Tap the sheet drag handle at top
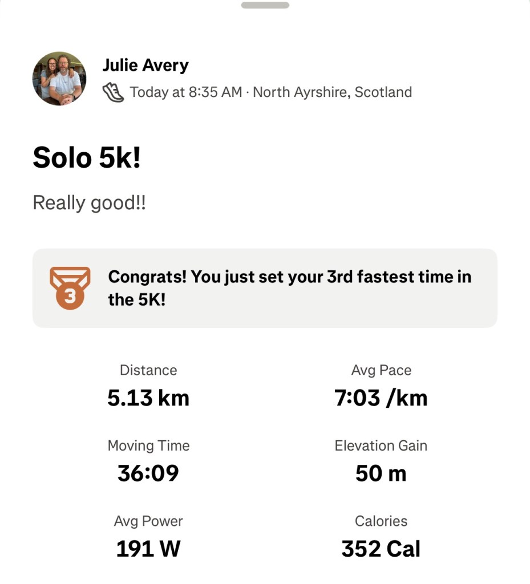This screenshot has height=584, width=530. pyautogui.click(x=265, y=5)
